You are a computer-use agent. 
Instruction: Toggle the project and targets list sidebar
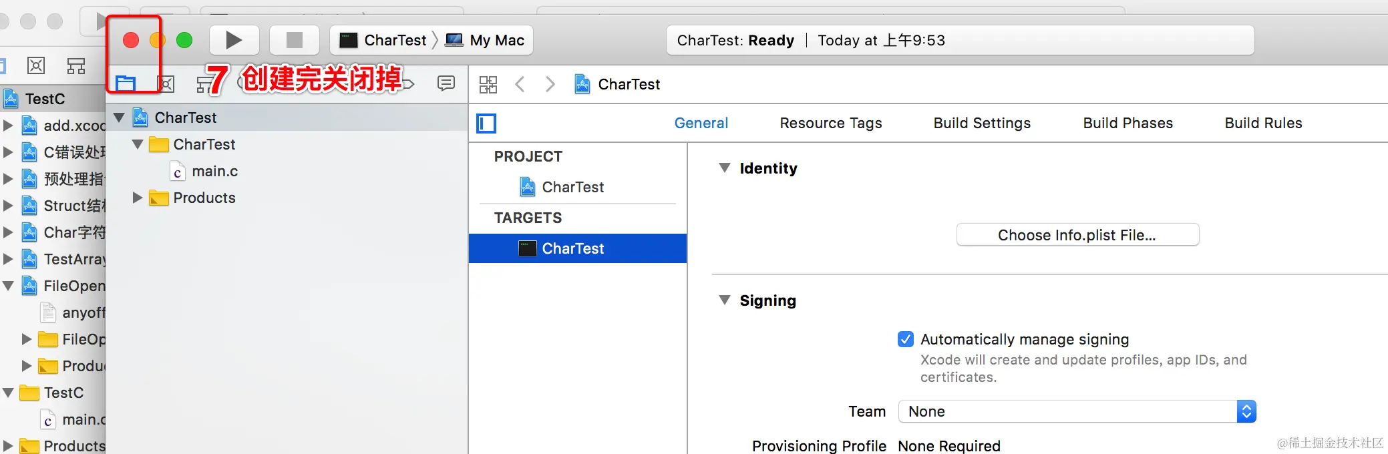[486, 124]
